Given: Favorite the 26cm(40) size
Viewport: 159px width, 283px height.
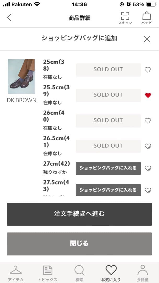Looking at the screenshot, I should pos(148,121).
